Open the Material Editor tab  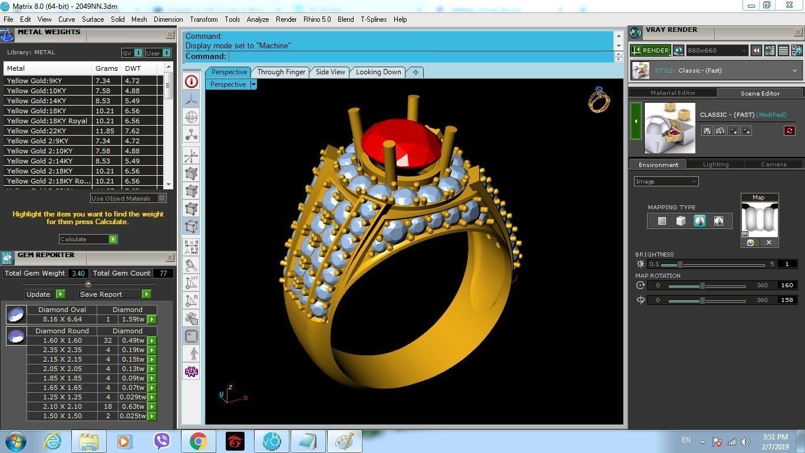coord(673,93)
